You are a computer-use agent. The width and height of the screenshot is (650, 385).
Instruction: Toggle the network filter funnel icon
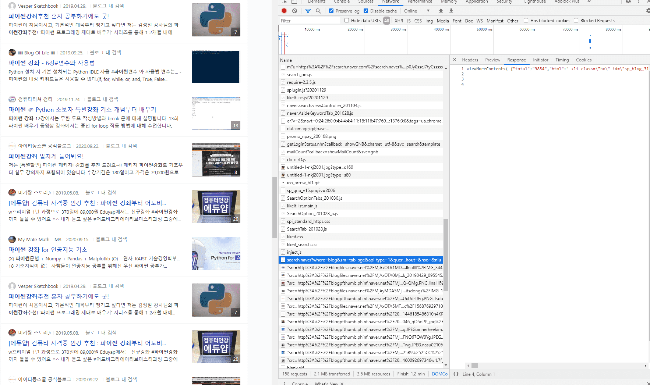[x=308, y=11]
